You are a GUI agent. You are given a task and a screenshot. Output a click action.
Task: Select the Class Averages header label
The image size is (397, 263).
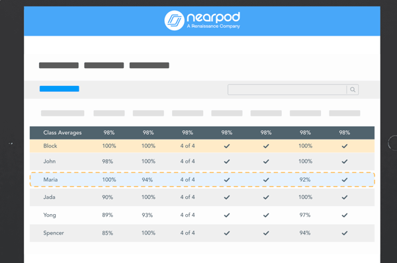click(x=62, y=133)
